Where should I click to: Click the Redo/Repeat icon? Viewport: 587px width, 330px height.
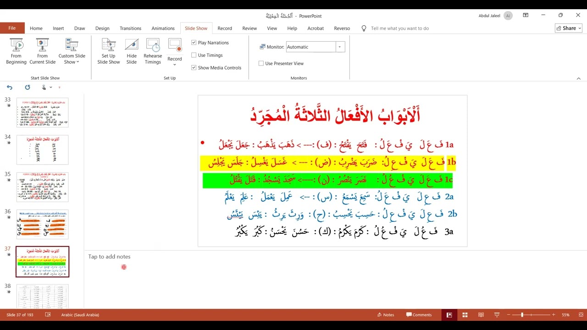28,87
